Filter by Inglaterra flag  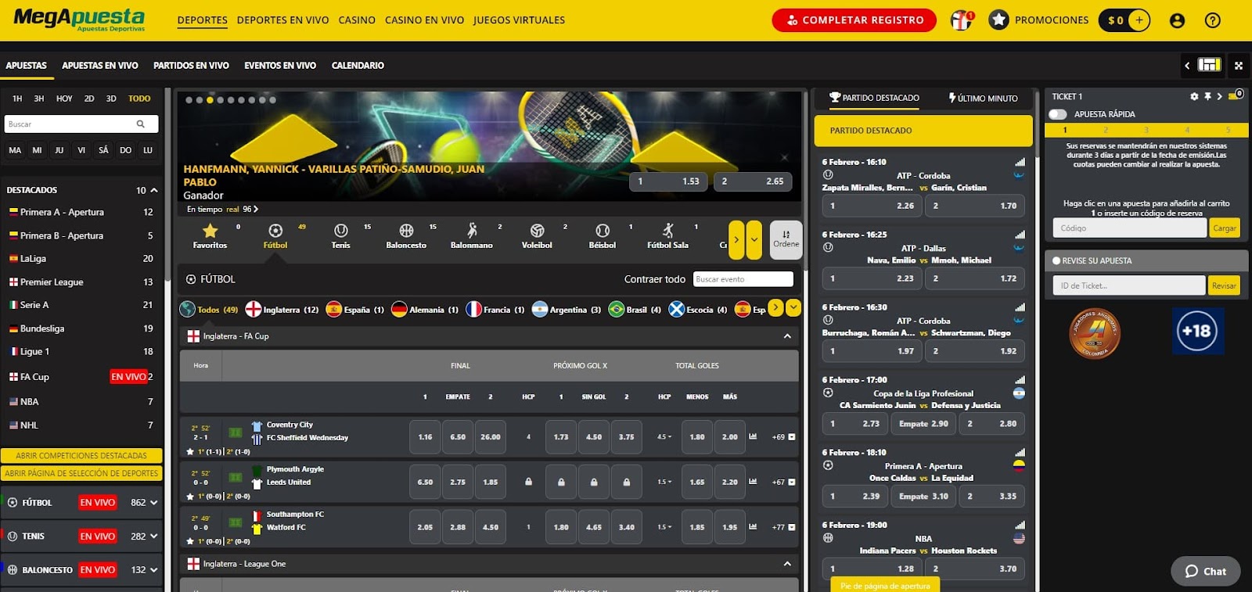(253, 309)
